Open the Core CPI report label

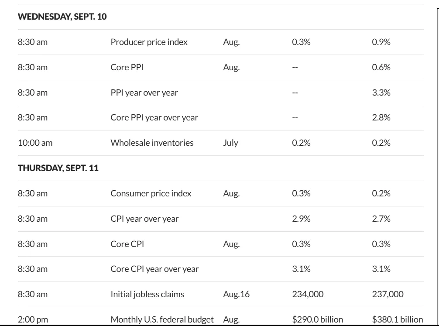(127, 244)
